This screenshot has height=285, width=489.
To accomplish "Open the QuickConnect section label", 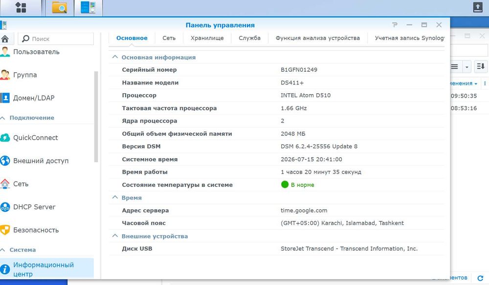I will 36,138.
